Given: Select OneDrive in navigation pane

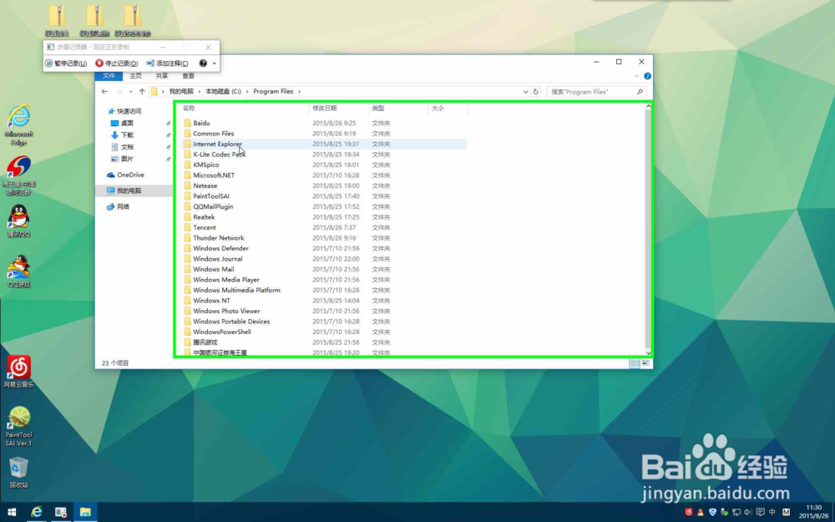Looking at the screenshot, I should click(x=130, y=175).
